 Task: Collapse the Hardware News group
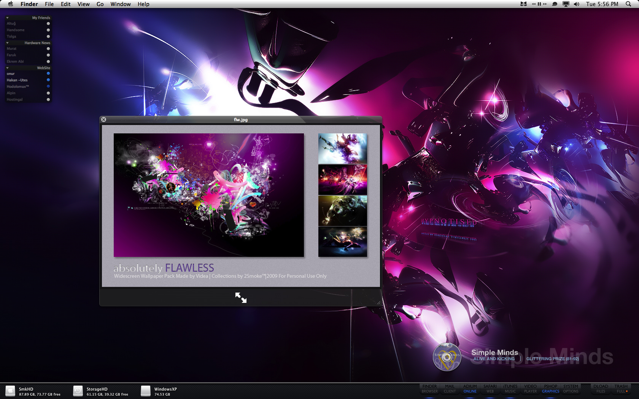7,43
